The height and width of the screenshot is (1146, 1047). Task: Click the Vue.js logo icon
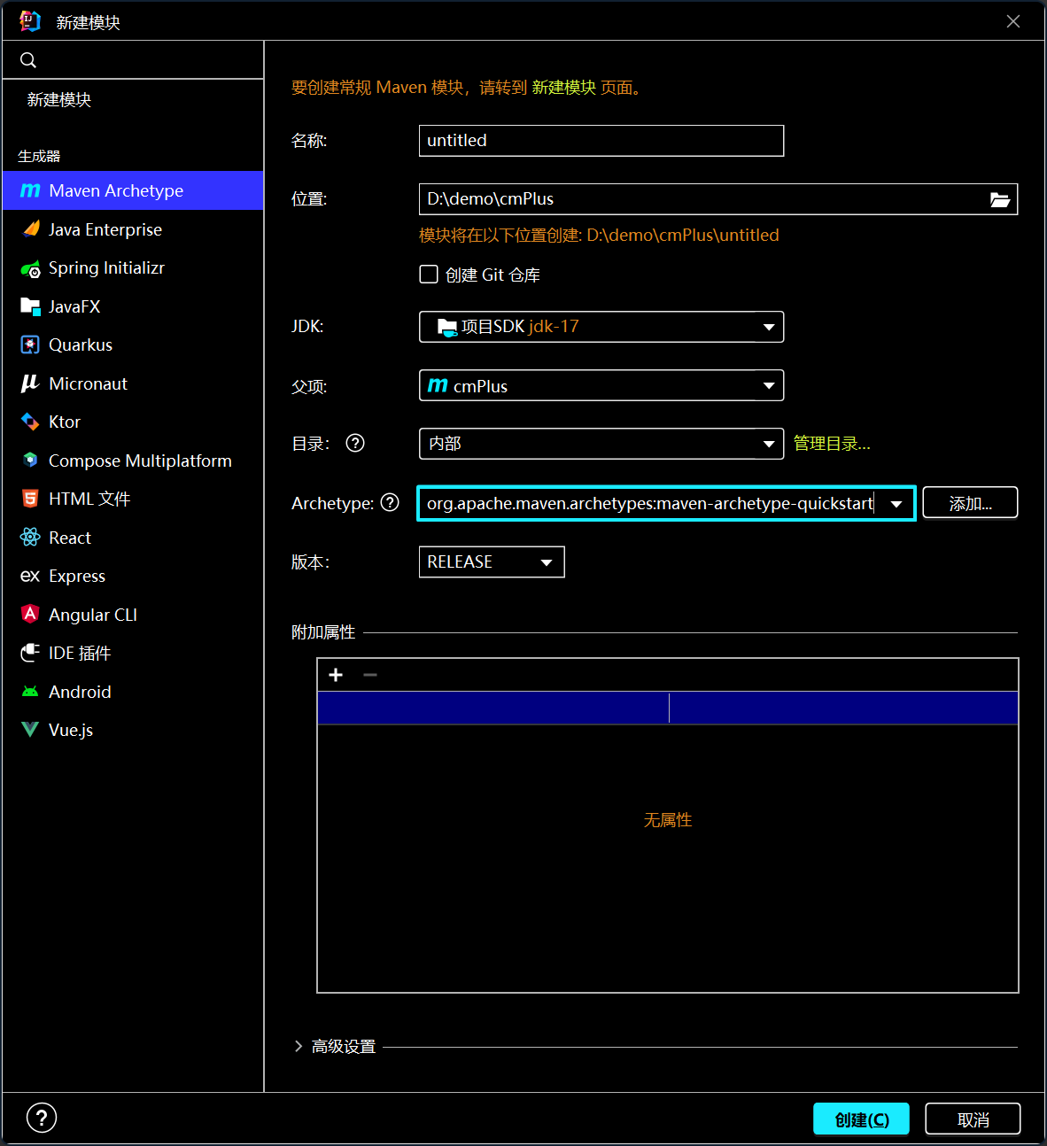point(30,730)
